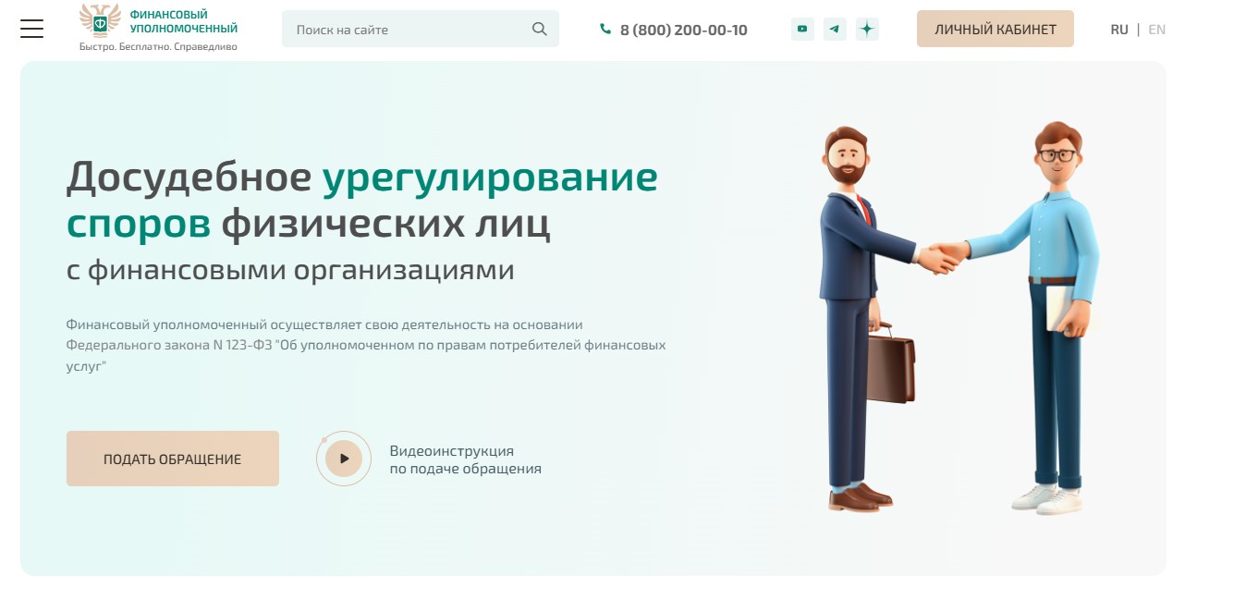
Task: Click the four-point star social icon
Action: (x=867, y=29)
